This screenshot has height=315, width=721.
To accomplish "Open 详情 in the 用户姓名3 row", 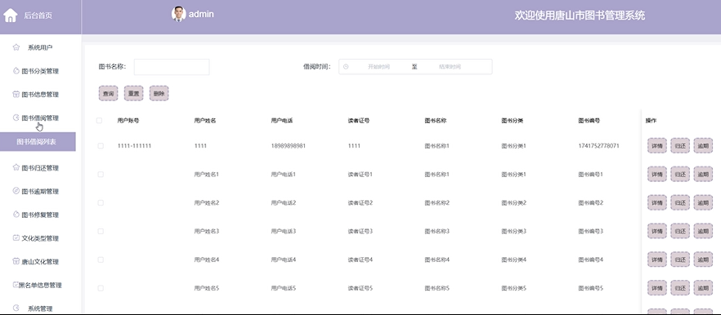I will 657,231.
